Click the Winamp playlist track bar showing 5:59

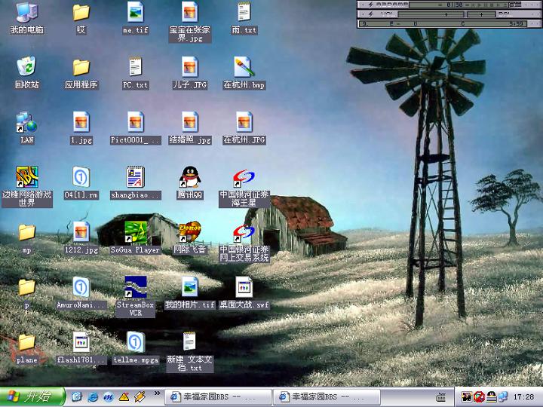(443, 23)
